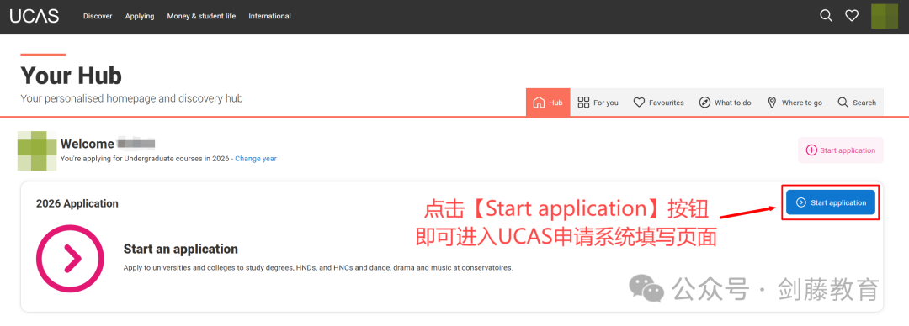Screen dimensions: 909x326
Task: Open the Discover menu
Action: (98, 16)
